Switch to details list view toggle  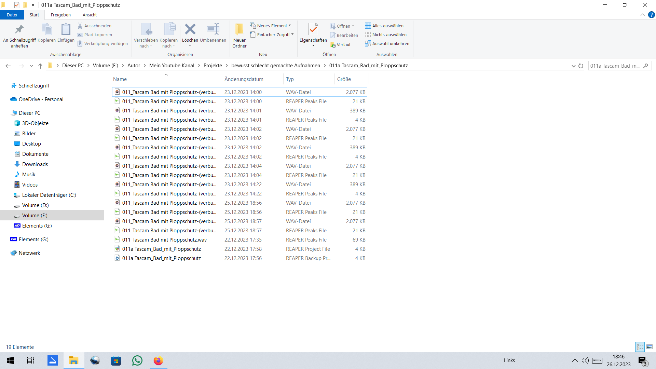(640, 347)
